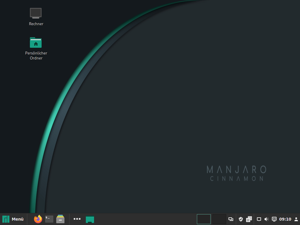Open the window list overview icon
The image size is (300, 225).
pos(231,219)
